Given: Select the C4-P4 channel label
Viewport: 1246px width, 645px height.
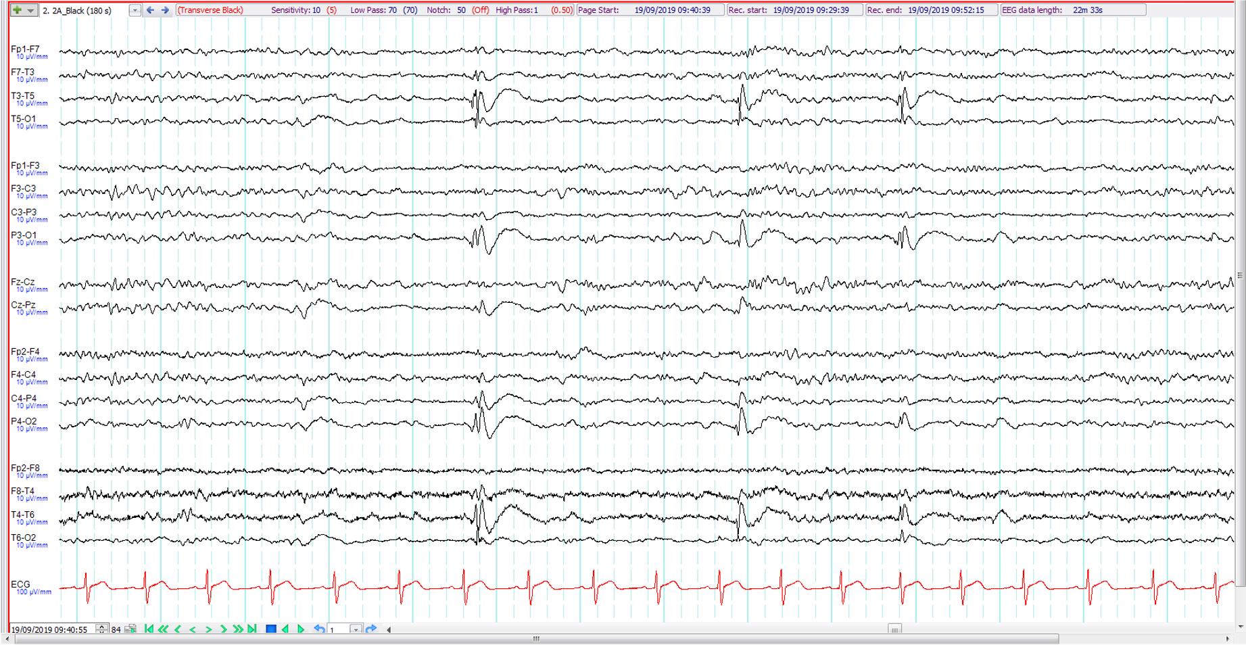Looking at the screenshot, I should [x=24, y=398].
